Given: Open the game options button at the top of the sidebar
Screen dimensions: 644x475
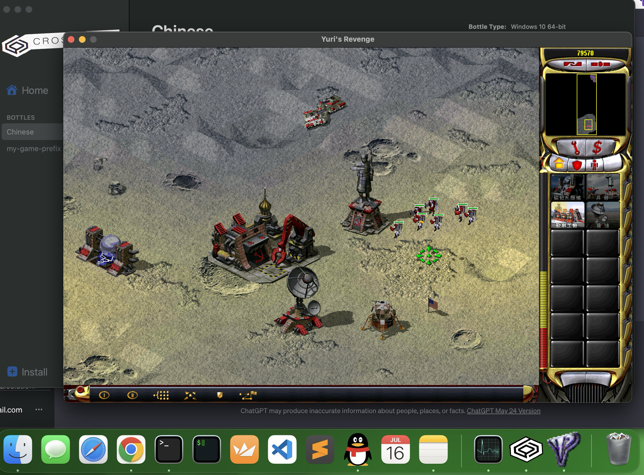Looking at the screenshot, I should click(600, 64).
